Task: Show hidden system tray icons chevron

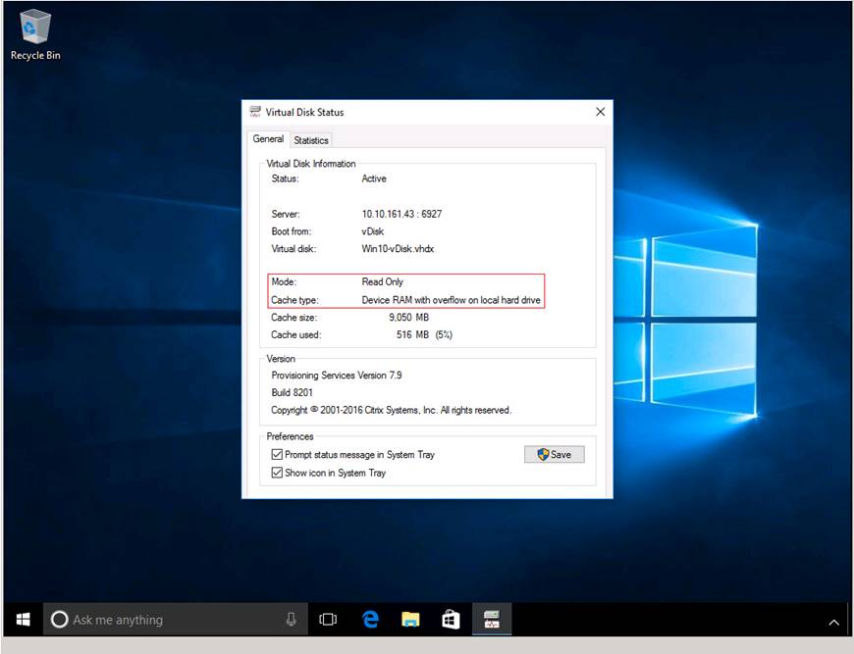Action: 833,622
